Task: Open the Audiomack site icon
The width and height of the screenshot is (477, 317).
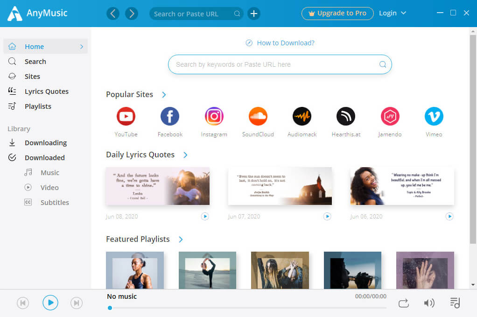Action: pos(302,116)
